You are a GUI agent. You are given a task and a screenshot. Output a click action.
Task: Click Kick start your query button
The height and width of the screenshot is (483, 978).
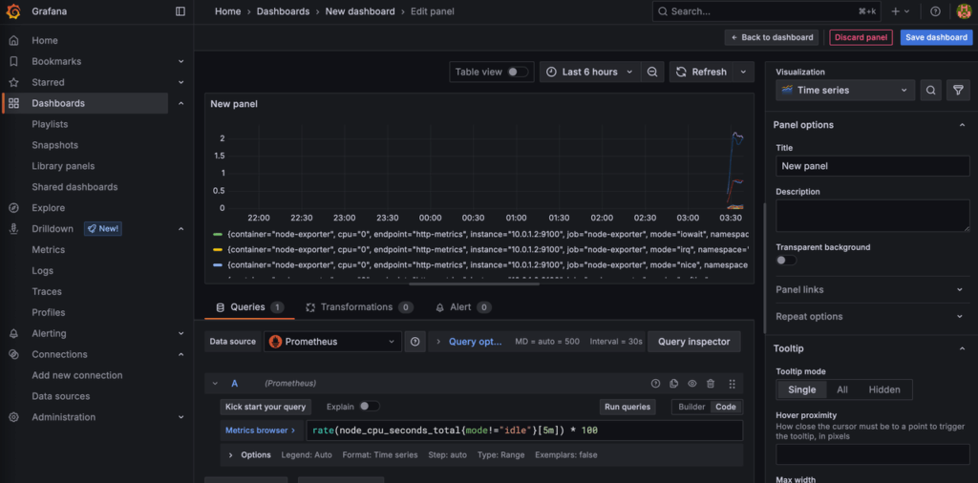(x=266, y=407)
